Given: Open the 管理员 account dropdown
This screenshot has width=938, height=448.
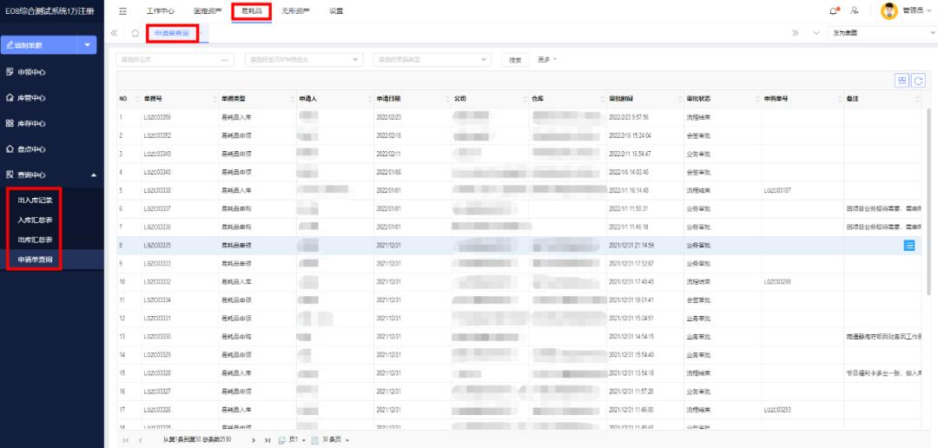Looking at the screenshot, I should point(928,11).
